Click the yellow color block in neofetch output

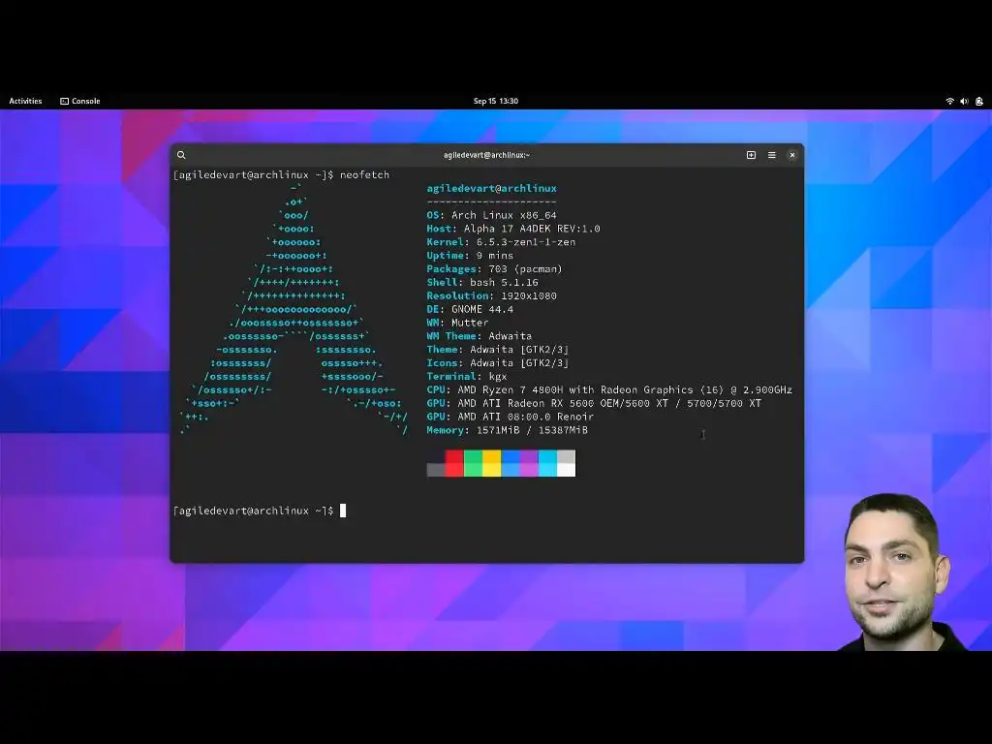491,463
